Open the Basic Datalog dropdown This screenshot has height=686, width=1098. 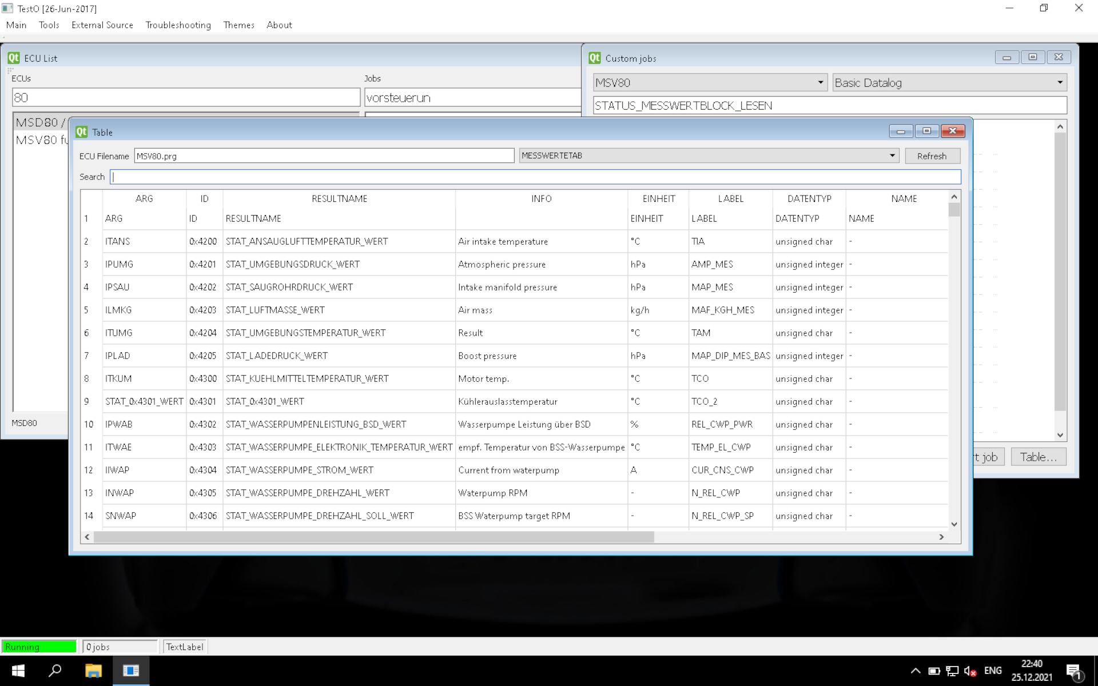point(1060,82)
